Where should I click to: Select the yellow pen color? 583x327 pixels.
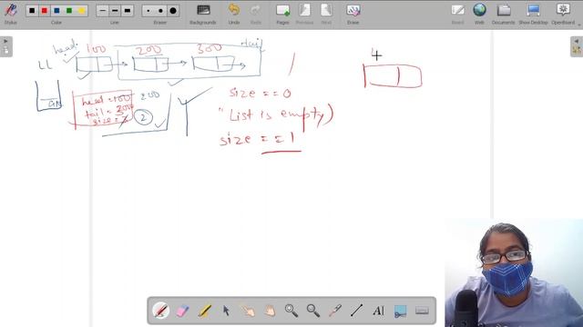tap(81, 11)
